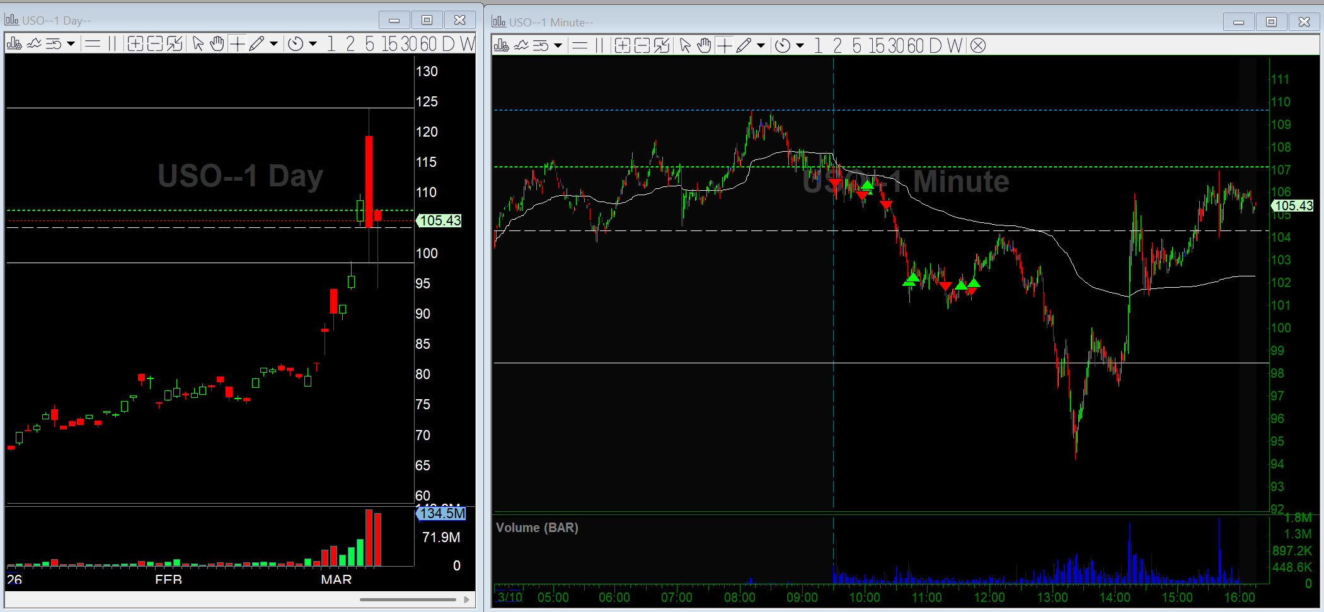Click circled X icon in Minute chart toolbar

coord(978,45)
